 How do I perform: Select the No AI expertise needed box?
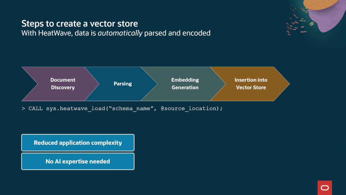78,162
